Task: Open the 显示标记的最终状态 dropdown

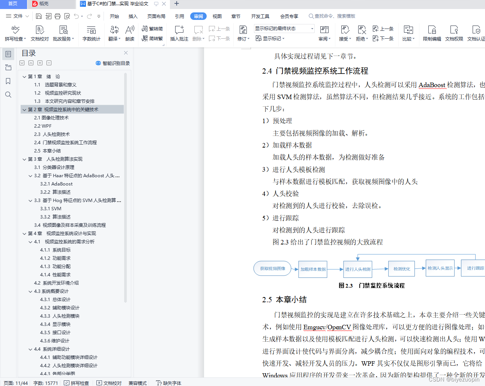Action: click(284, 29)
